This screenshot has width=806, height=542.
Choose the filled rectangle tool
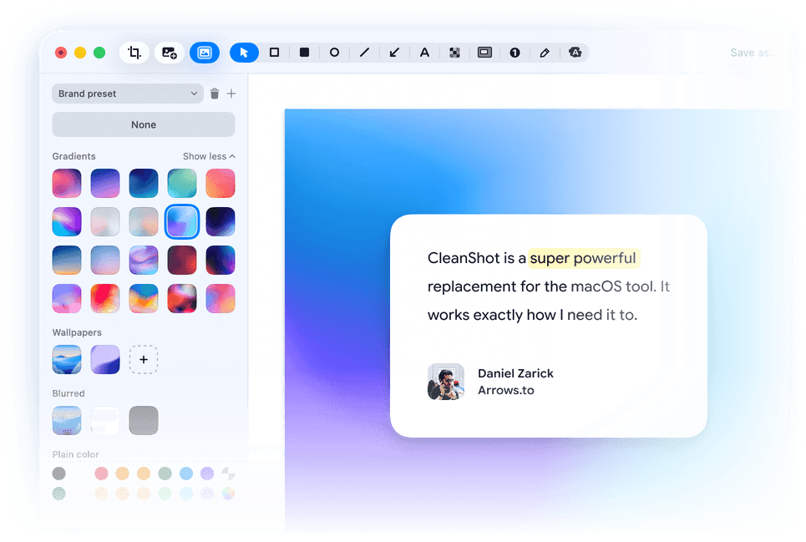(304, 53)
